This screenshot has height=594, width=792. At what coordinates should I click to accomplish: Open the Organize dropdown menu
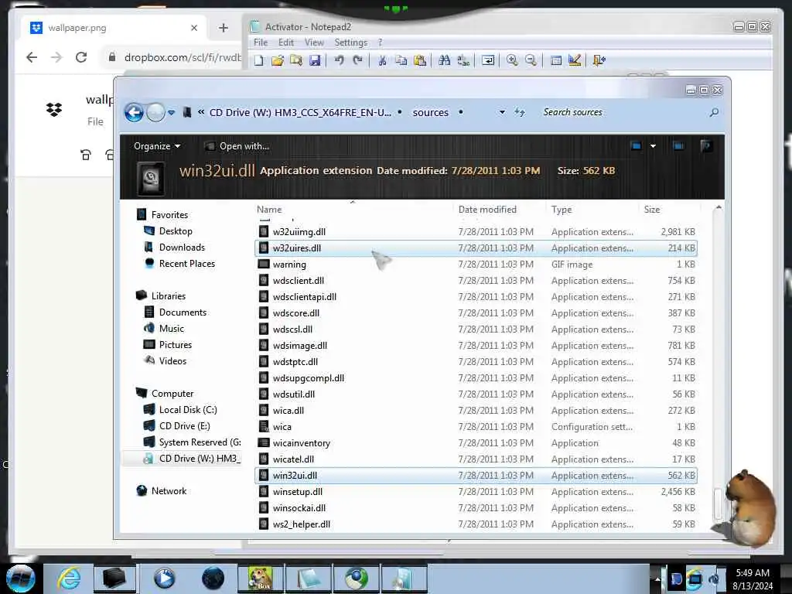point(156,146)
